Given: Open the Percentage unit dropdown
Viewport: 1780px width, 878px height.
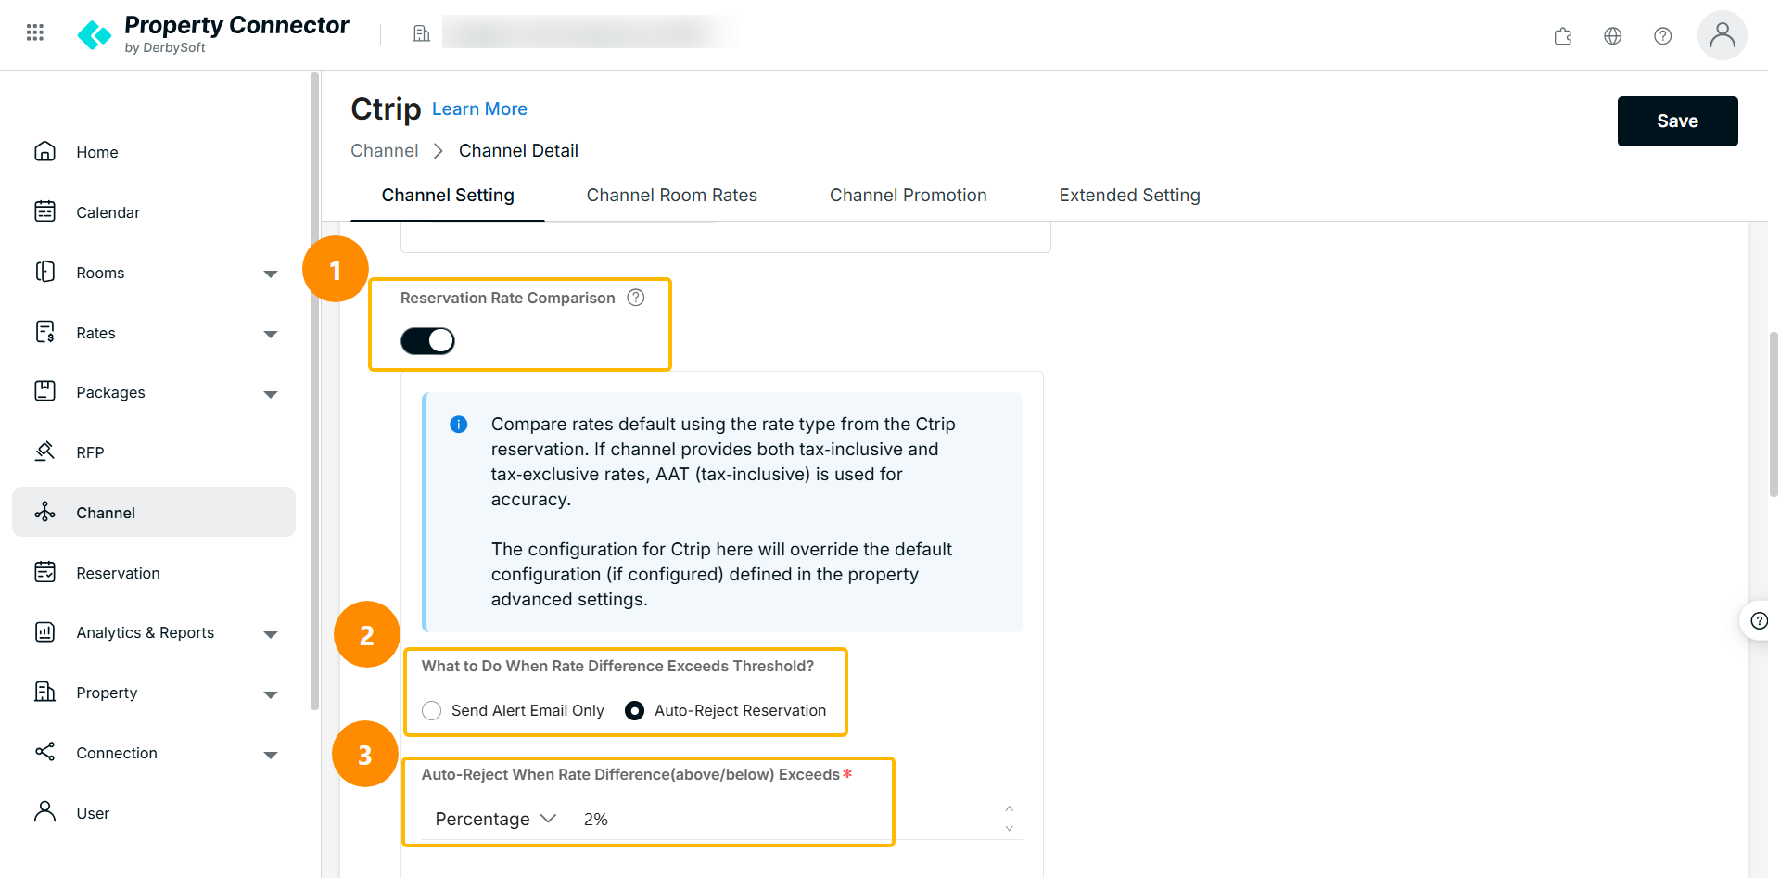Looking at the screenshot, I should [x=496, y=819].
